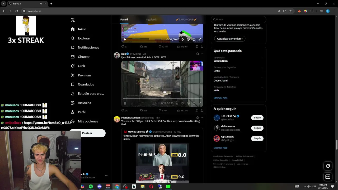Open Estudio para creadores
The height and width of the screenshot is (190, 338).
pyautogui.click(x=87, y=94)
